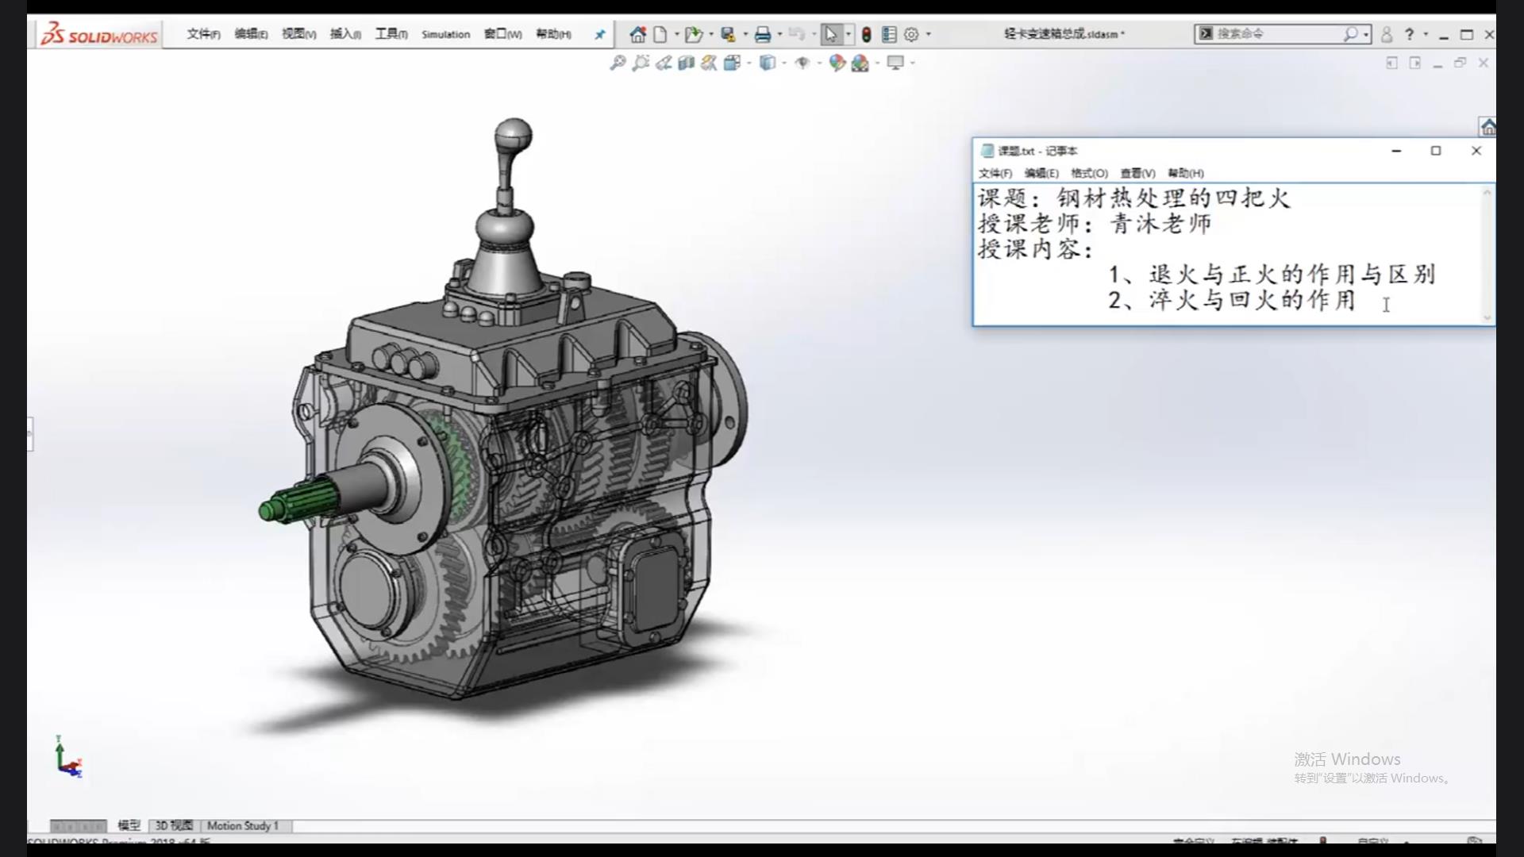Click Apply Scene icon
The width and height of the screenshot is (1524, 857).
click(860, 63)
